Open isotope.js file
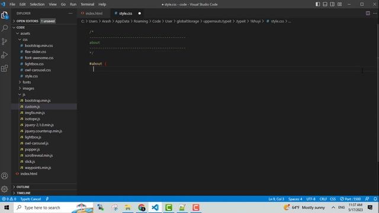 click(x=44, y=119)
